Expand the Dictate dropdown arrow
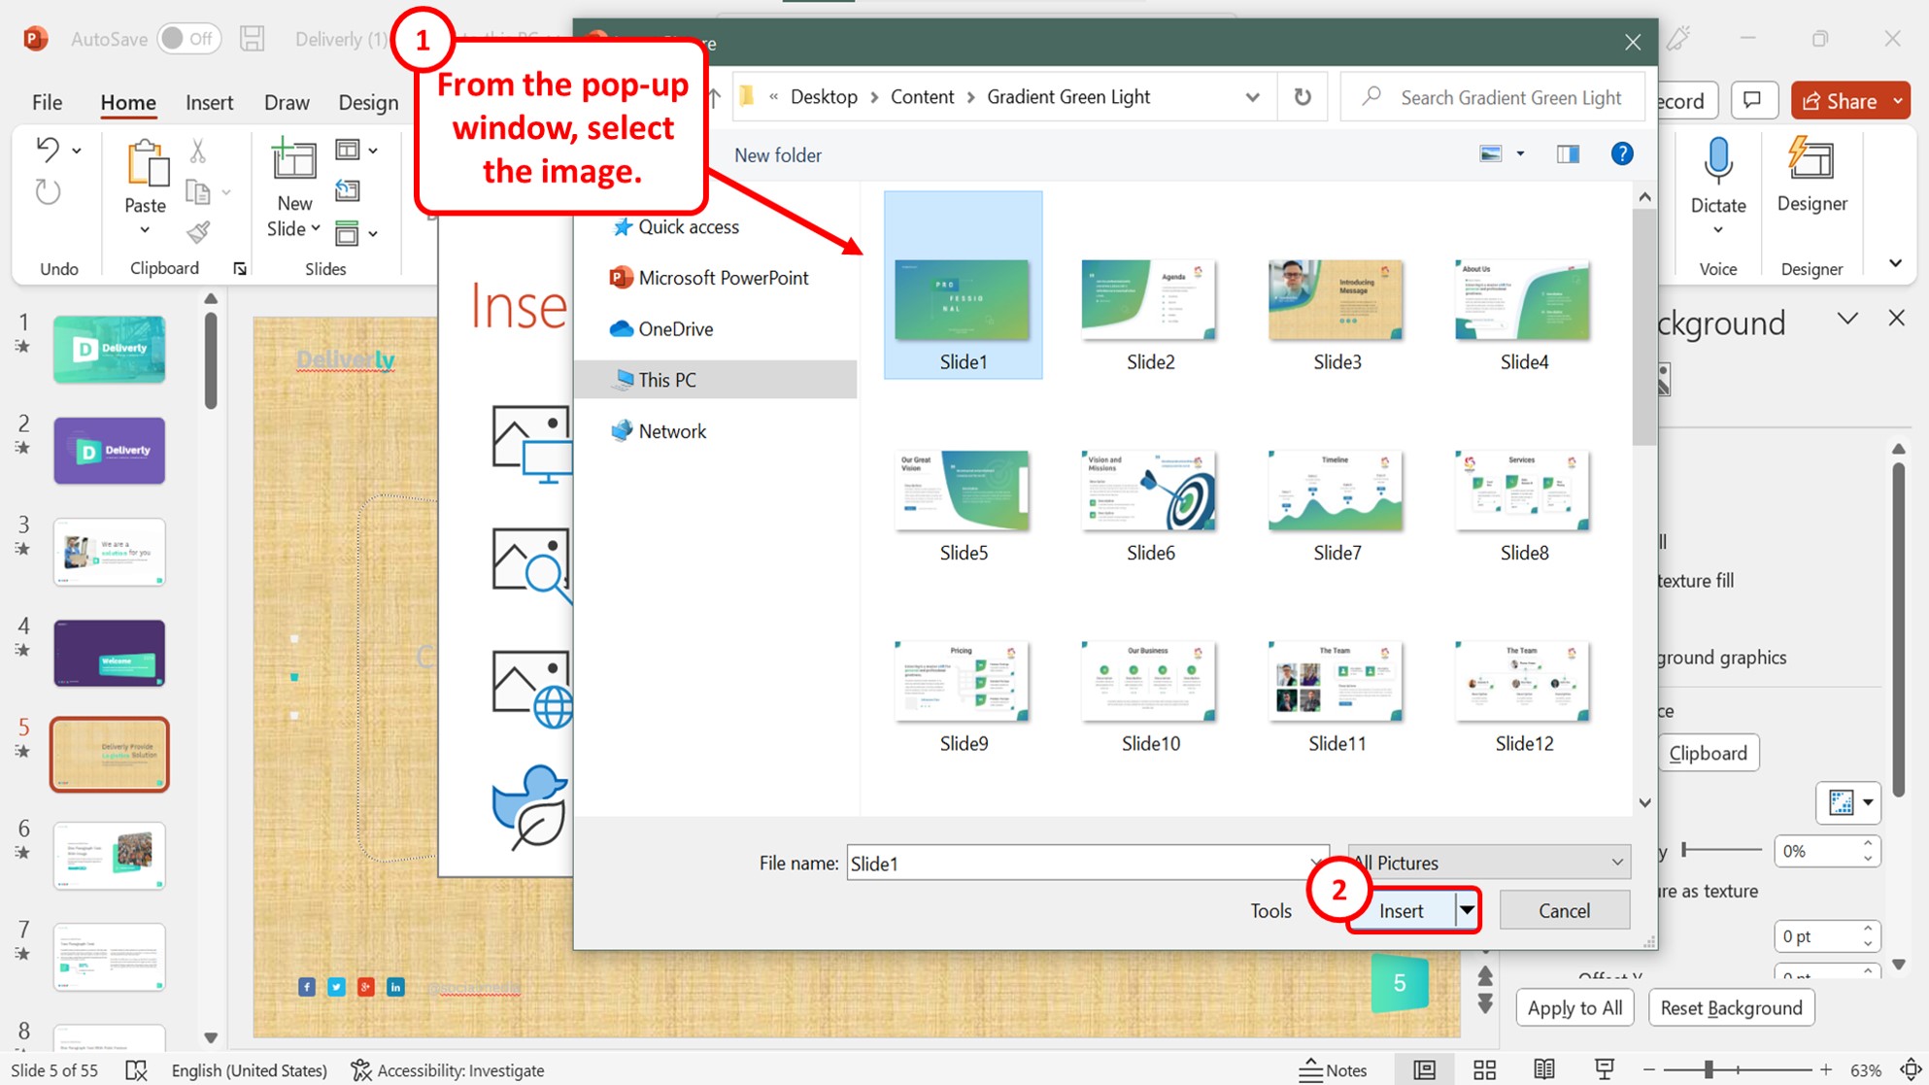The image size is (1929, 1085). click(1718, 230)
